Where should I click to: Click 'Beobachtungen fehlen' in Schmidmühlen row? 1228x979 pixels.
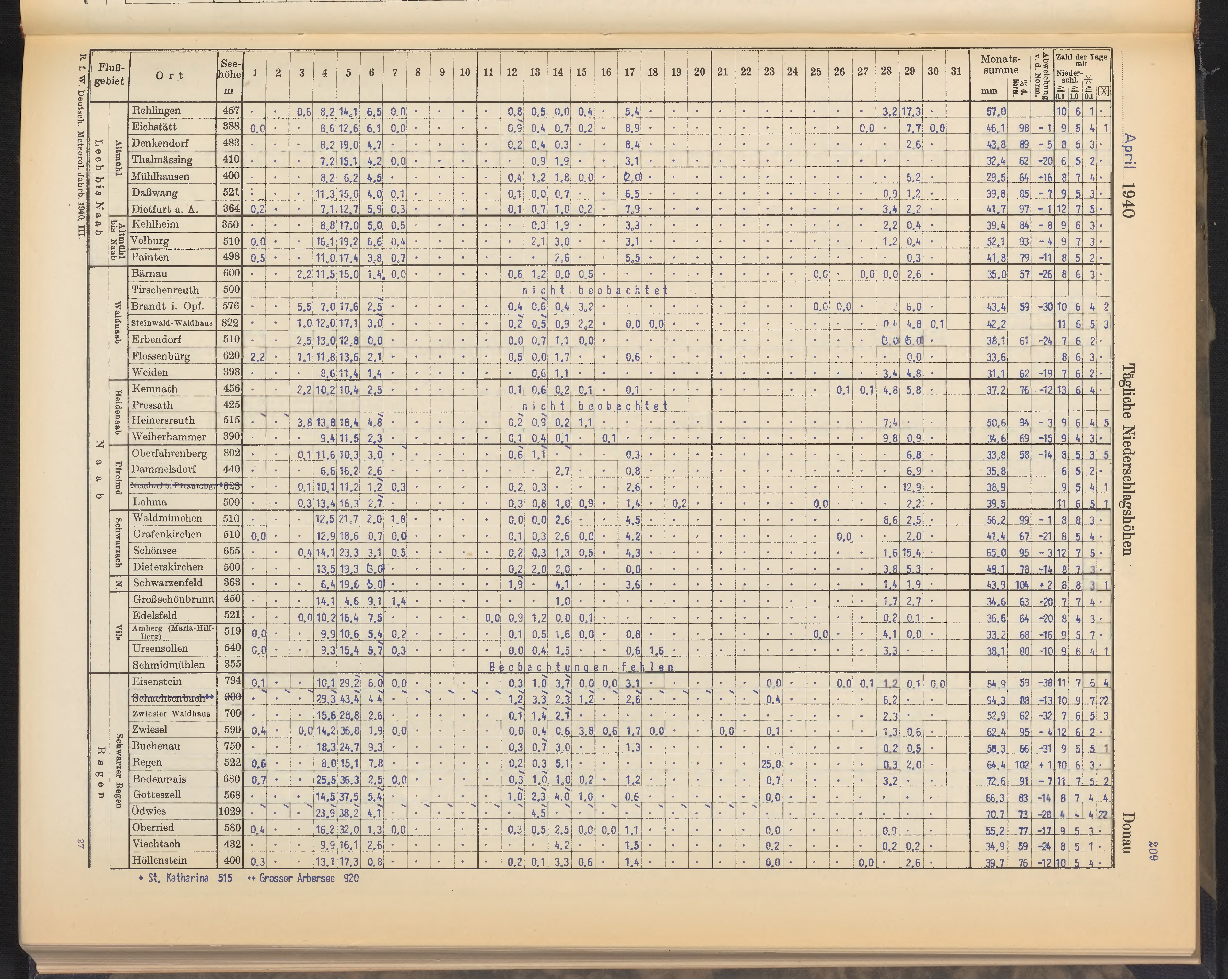tap(582, 667)
